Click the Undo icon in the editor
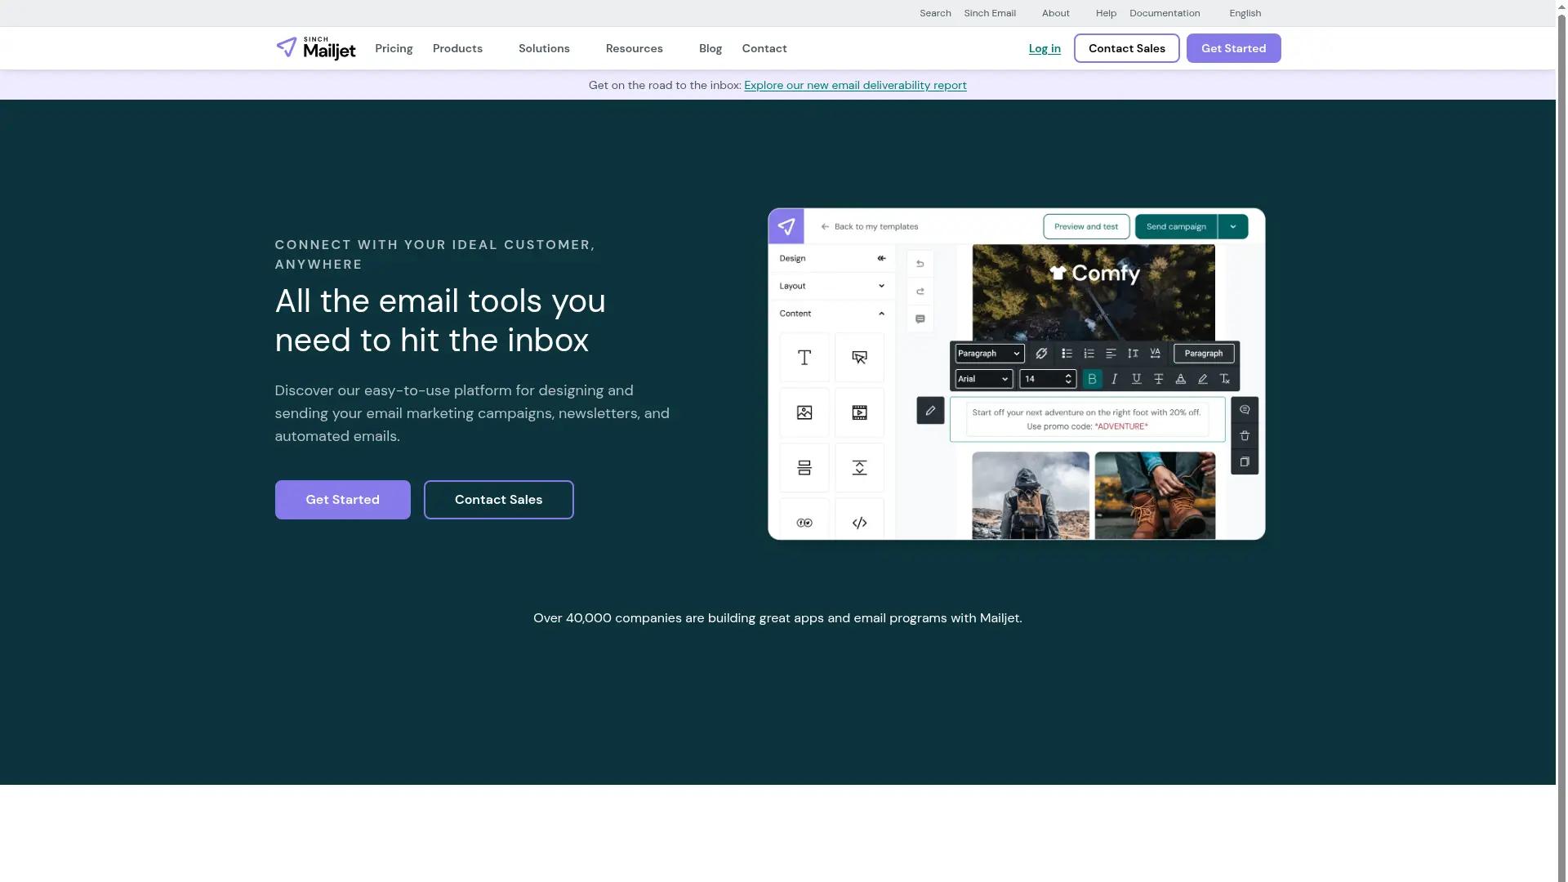1568x882 pixels. [x=919, y=263]
